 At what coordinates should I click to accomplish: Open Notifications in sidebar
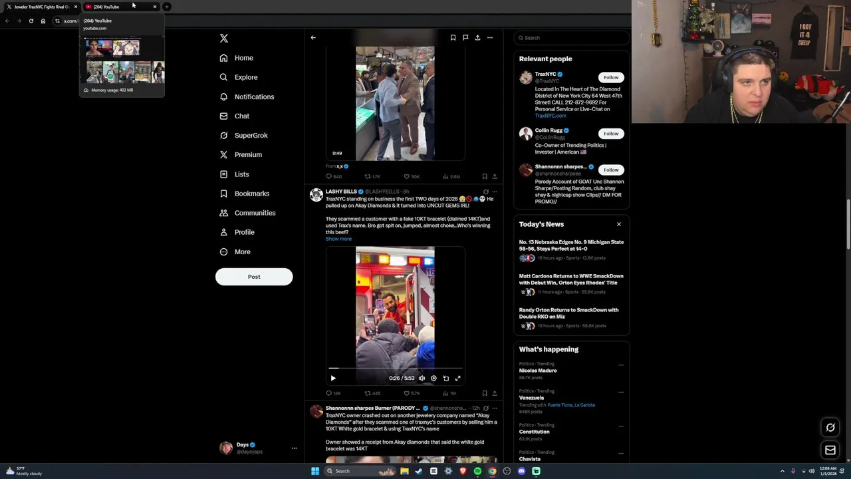point(247,96)
